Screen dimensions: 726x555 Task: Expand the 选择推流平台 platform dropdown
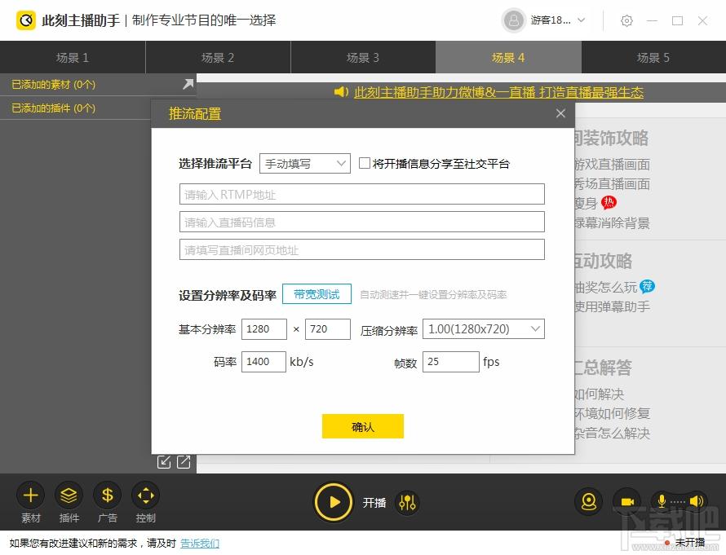coord(304,164)
